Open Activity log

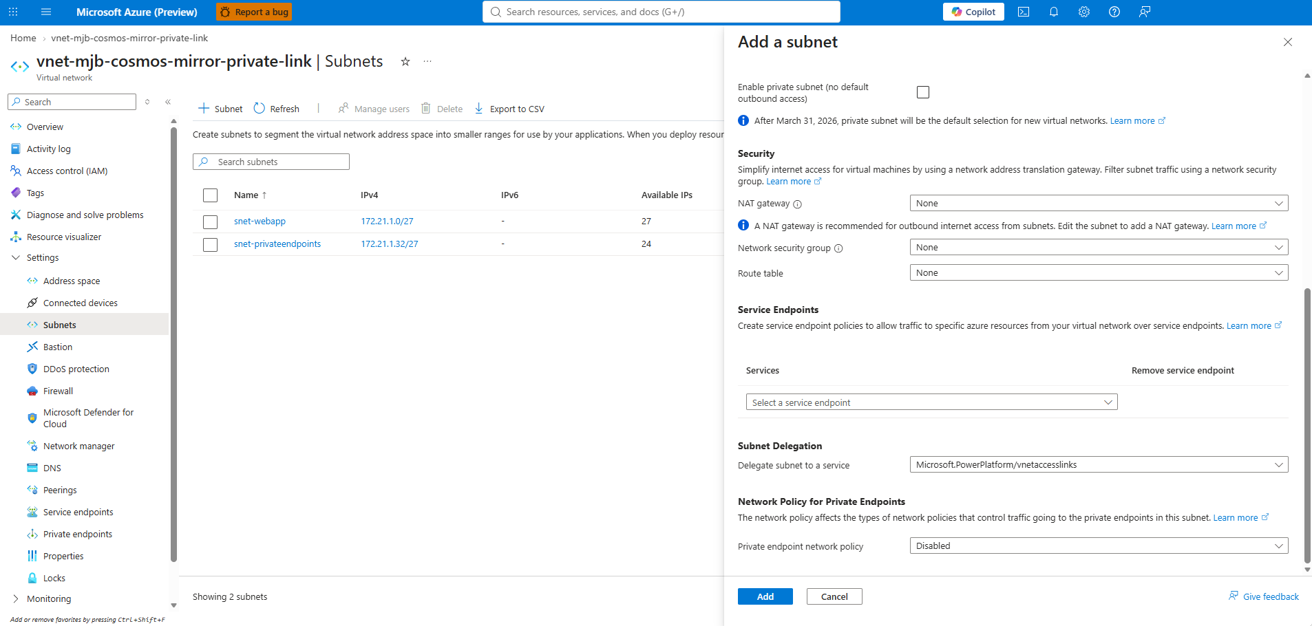pyautogui.click(x=49, y=149)
